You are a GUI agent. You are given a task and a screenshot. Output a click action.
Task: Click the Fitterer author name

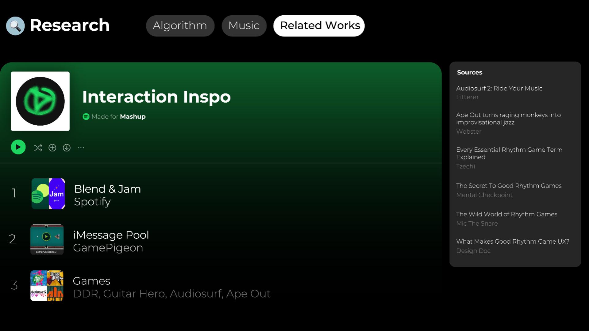[x=467, y=97]
